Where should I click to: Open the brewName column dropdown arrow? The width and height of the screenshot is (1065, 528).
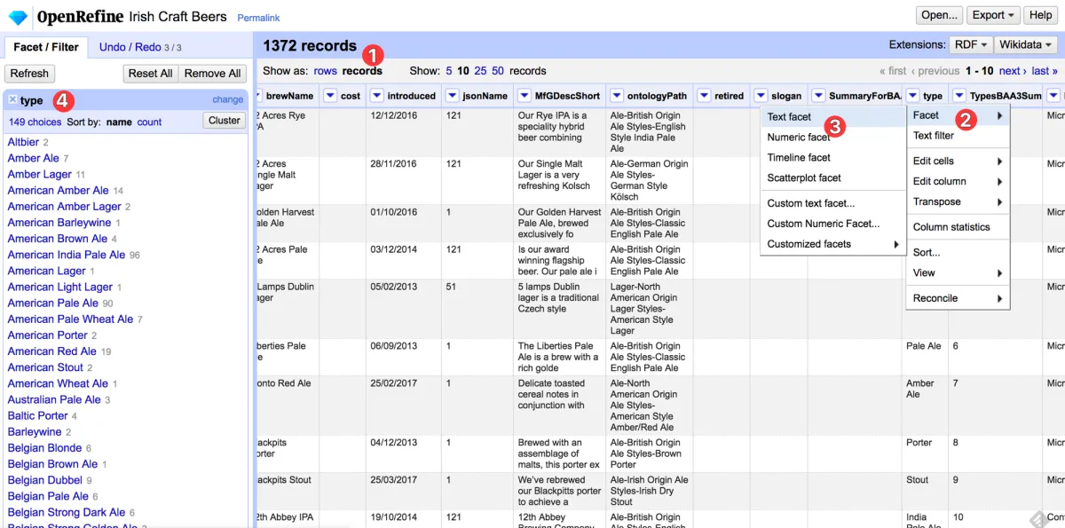click(x=257, y=96)
